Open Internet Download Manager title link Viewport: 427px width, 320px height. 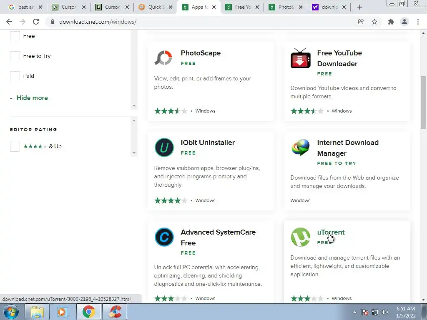click(348, 148)
